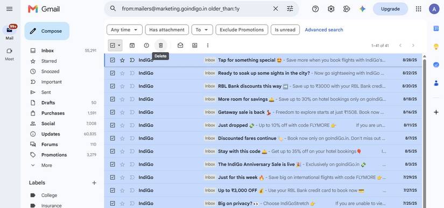
Task: Uncheck the 'RBL Bank discounts this way' checkbox
Action: pos(112,86)
